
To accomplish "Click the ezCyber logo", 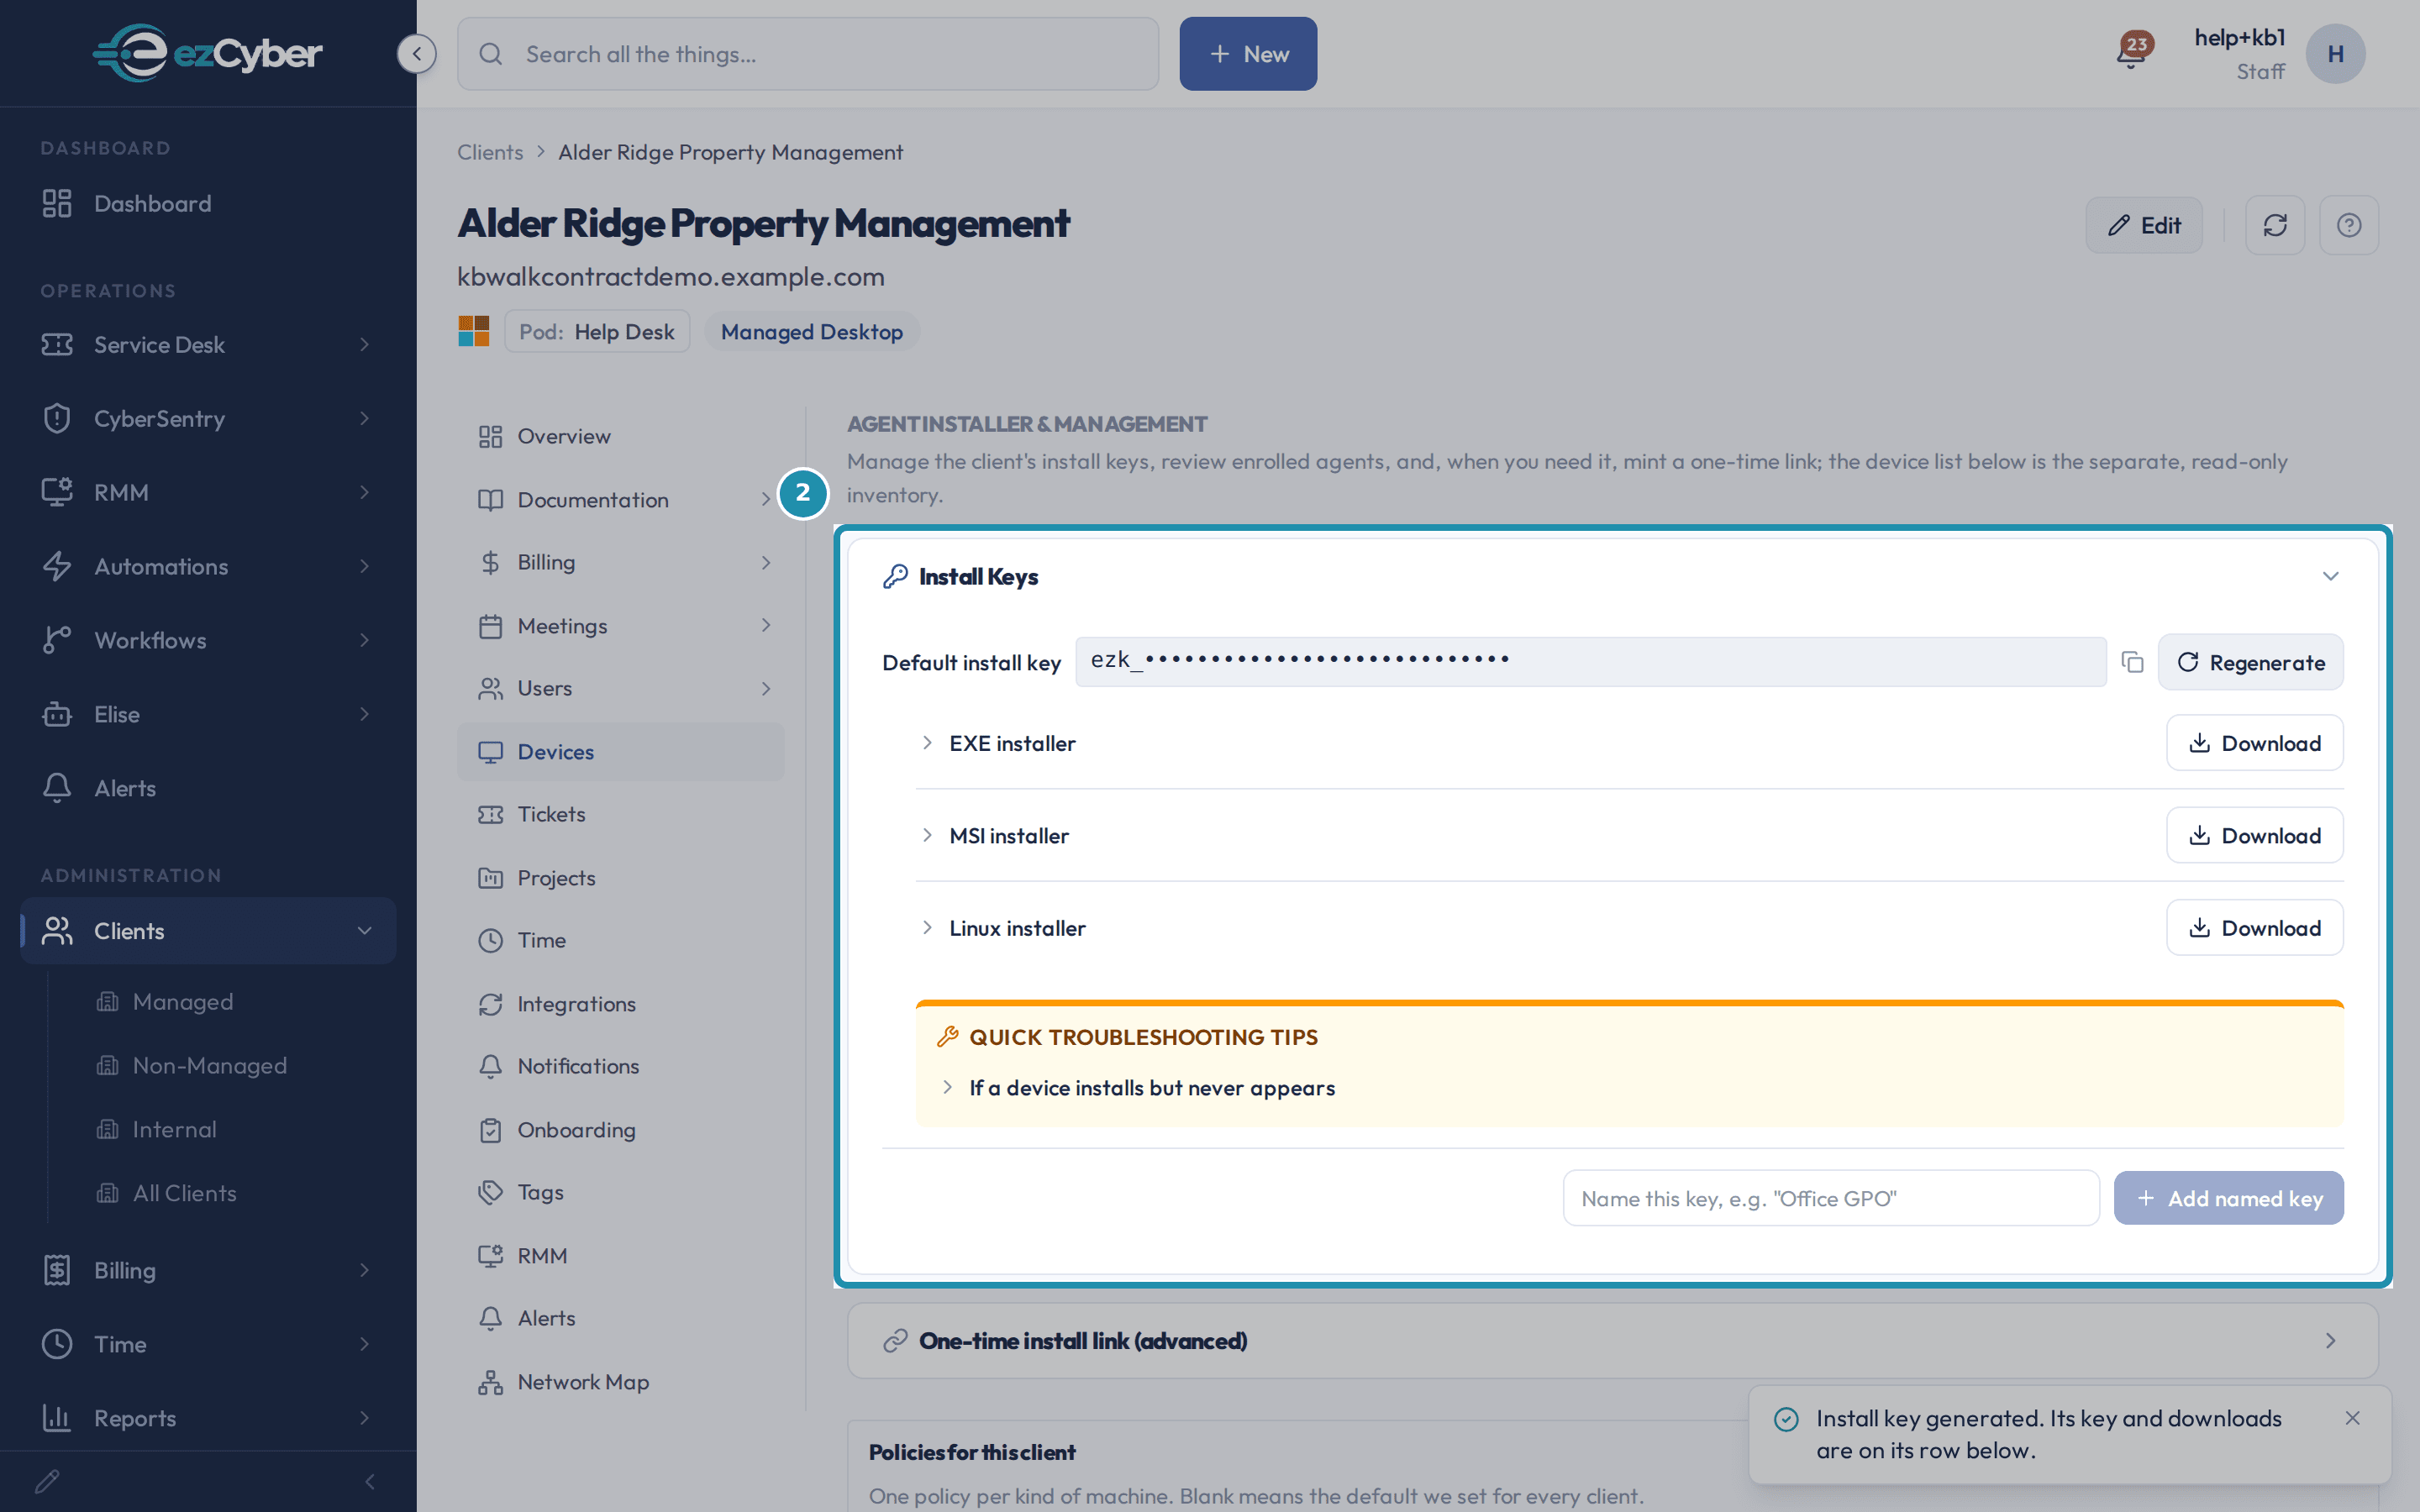I will [207, 53].
